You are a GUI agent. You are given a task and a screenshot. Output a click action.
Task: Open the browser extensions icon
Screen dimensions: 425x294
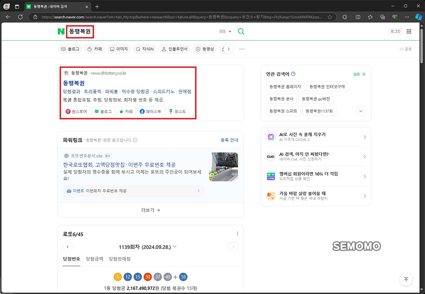coord(344,17)
